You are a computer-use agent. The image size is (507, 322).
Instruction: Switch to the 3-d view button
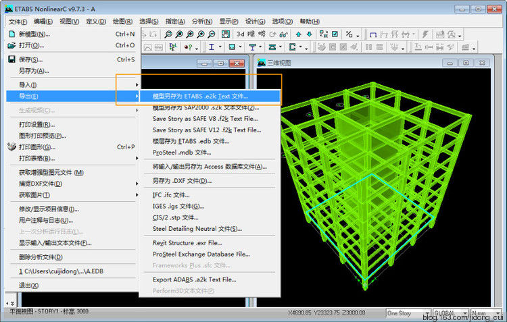240,34
